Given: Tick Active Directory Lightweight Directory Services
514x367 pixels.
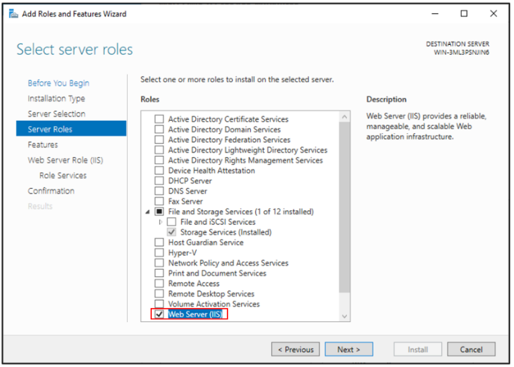Looking at the screenshot, I should (x=159, y=150).
